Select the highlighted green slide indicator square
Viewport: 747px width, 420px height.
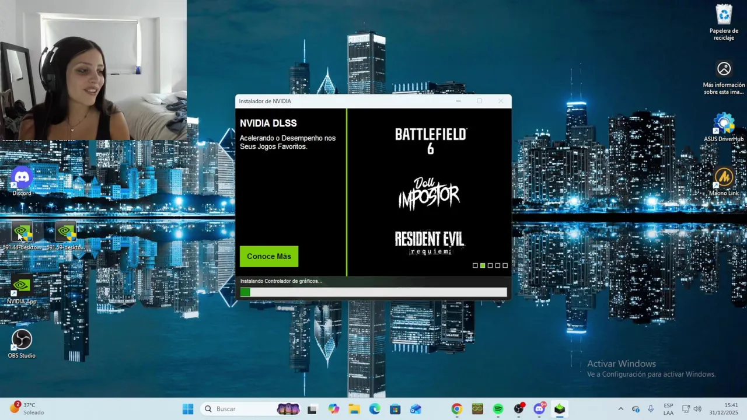tap(483, 265)
